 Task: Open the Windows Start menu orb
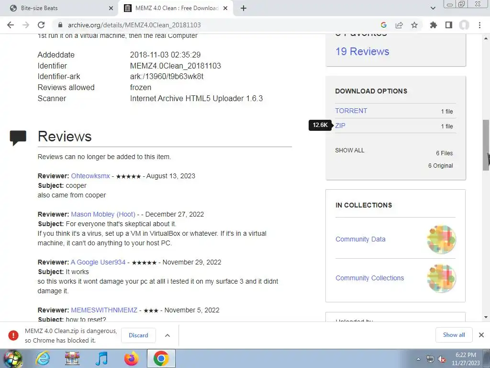click(13, 358)
